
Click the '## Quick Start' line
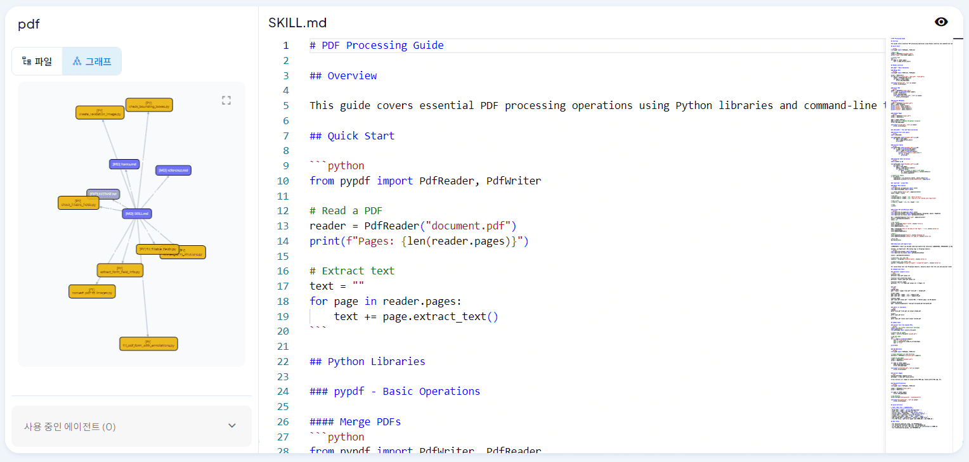click(352, 136)
